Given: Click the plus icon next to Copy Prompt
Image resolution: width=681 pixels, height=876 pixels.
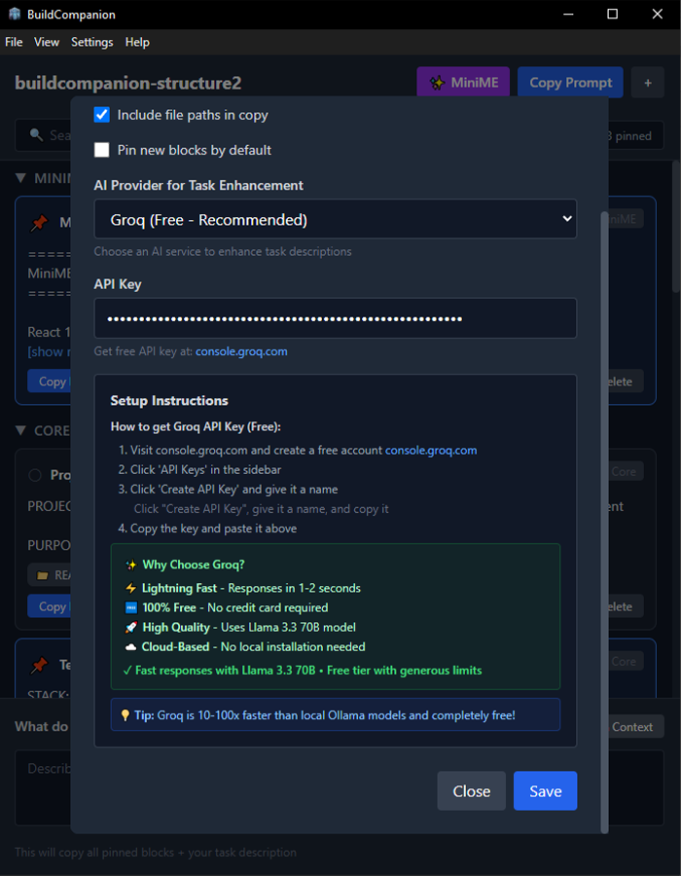Looking at the screenshot, I should pyautogui.click(x=648, y=83).
